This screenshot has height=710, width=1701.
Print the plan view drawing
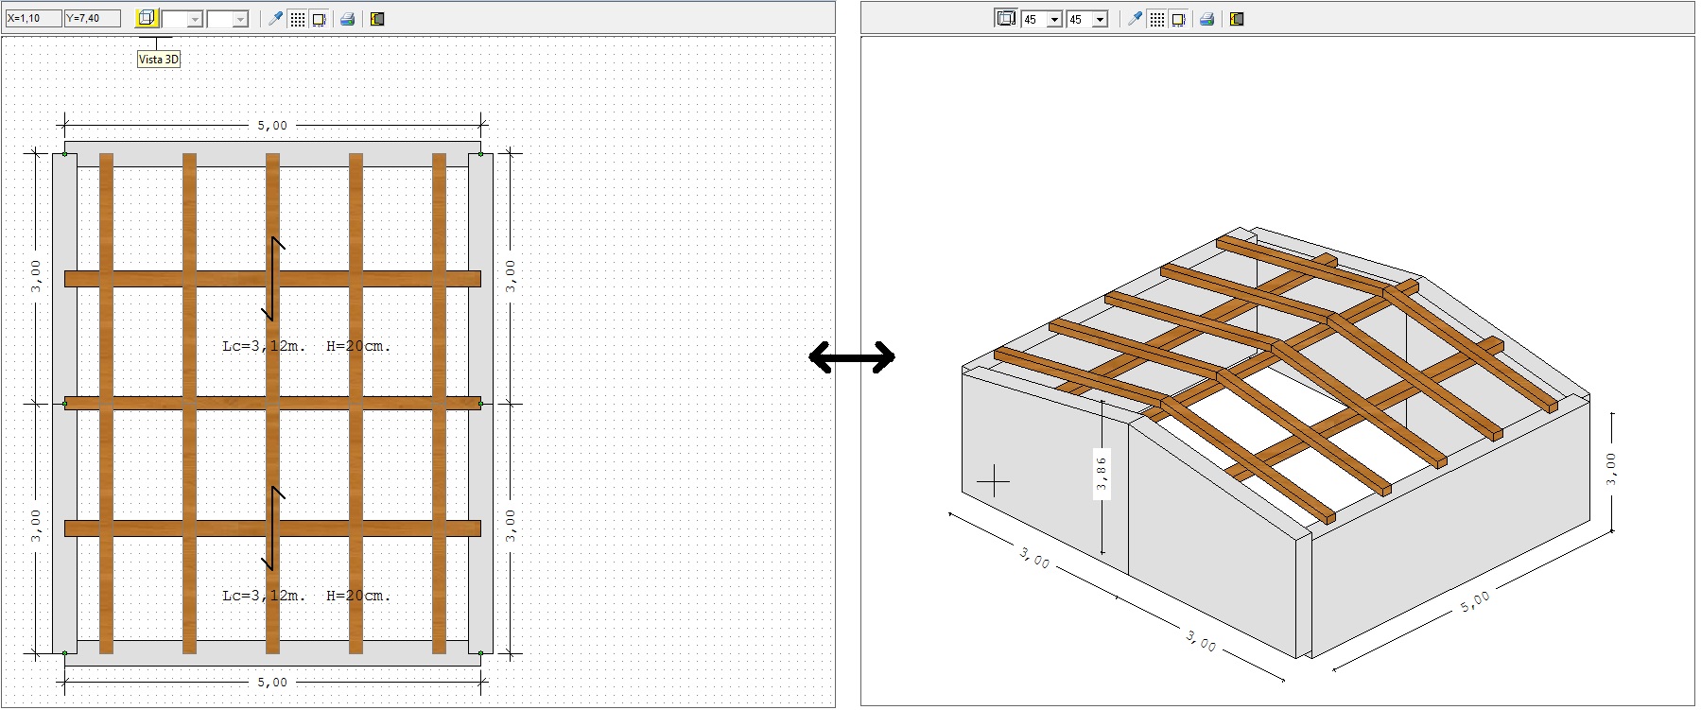click(x=347, y=19)
